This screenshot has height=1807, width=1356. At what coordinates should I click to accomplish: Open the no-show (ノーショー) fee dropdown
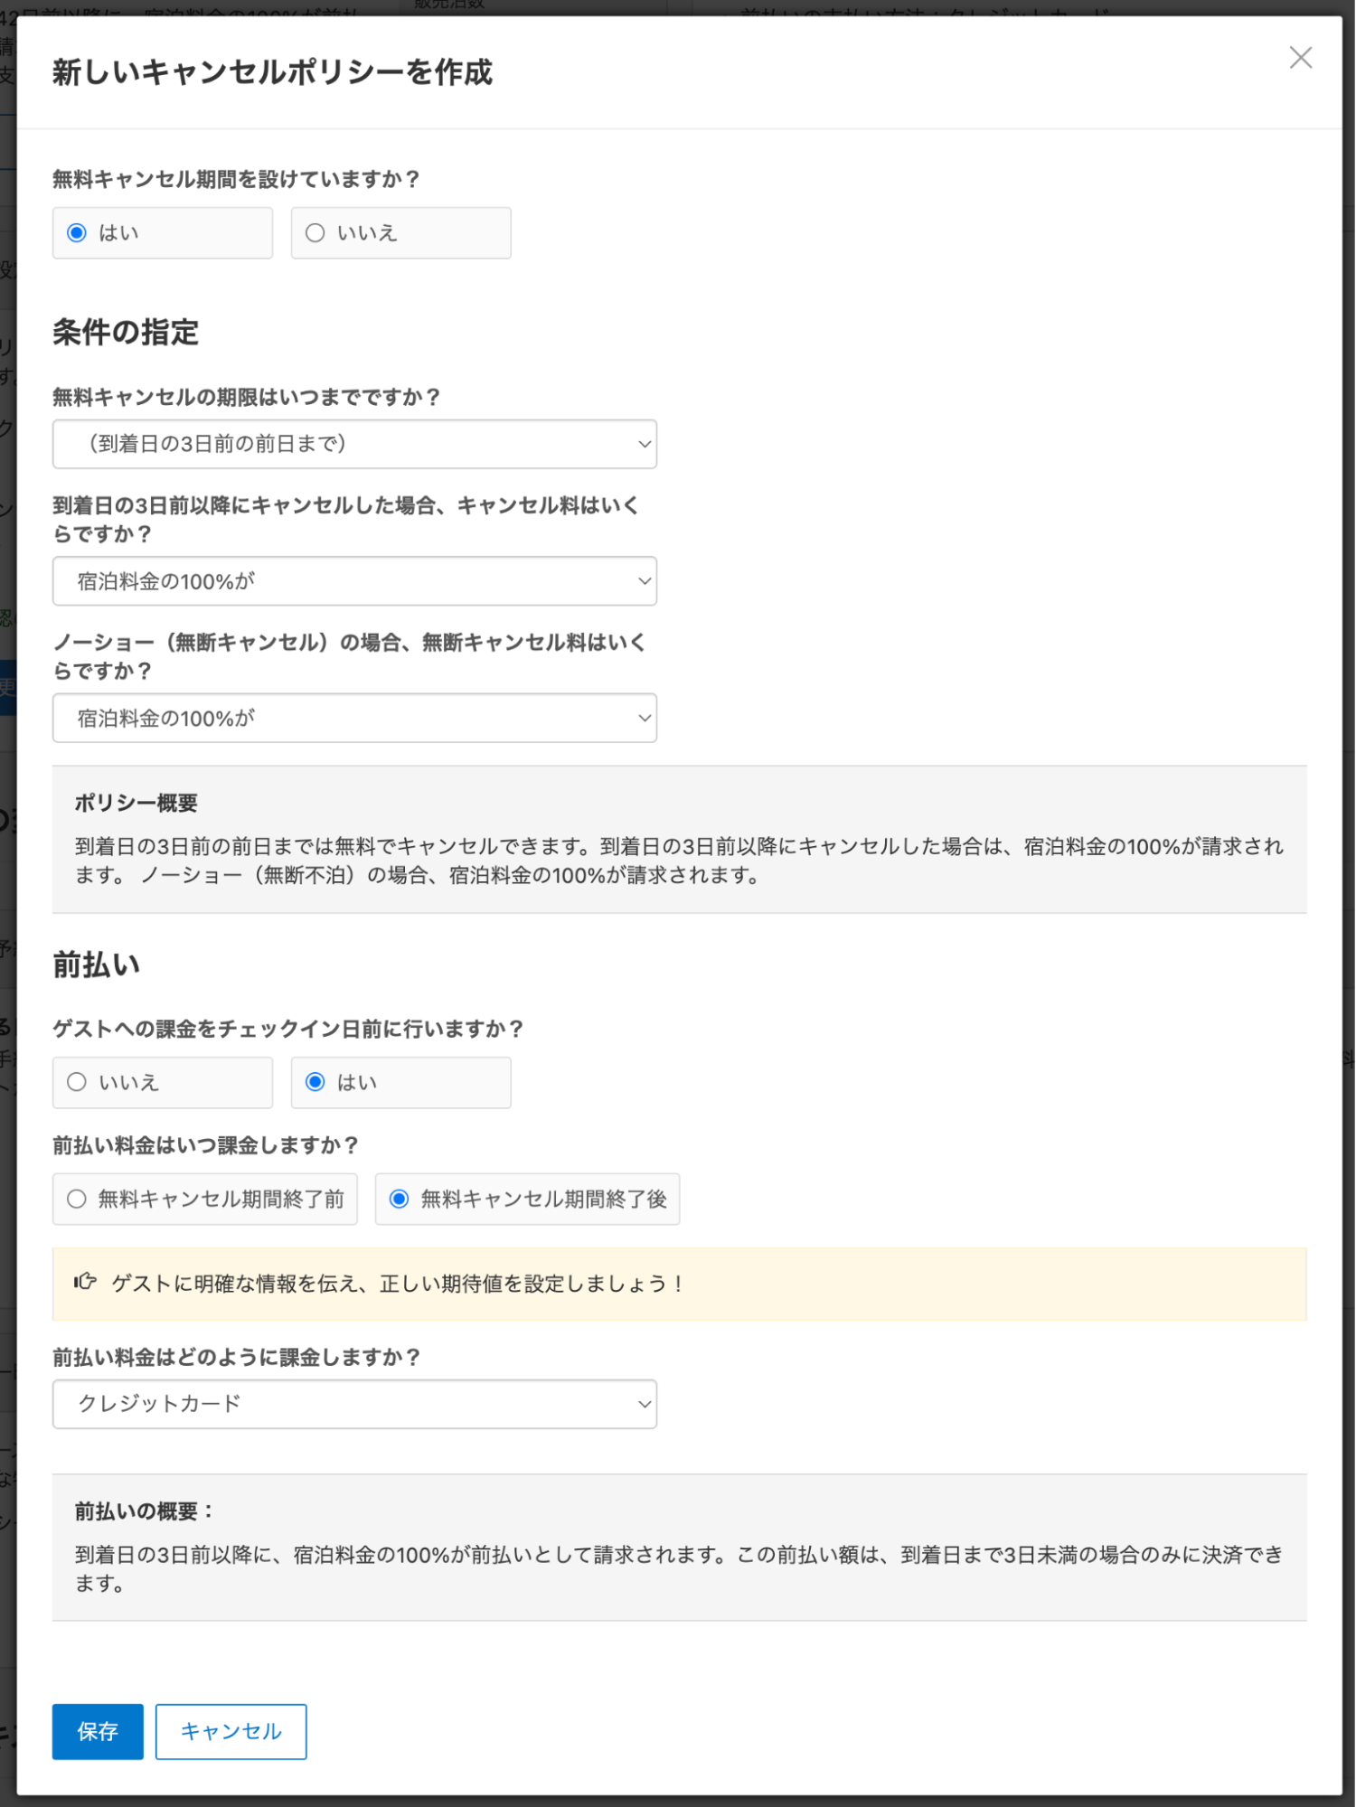pyautogui.click(x=354, y=719)
